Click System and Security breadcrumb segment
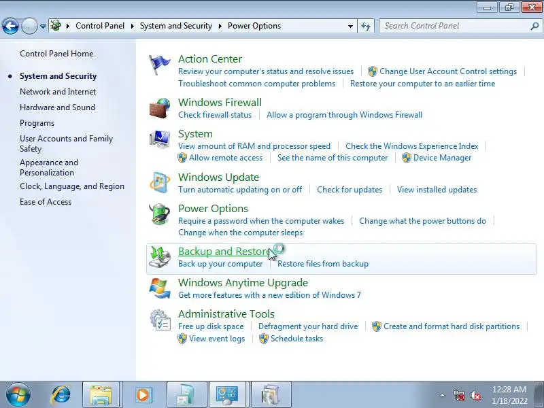Image resolution: width=544 pixels, height=408 pixels. 176,26
